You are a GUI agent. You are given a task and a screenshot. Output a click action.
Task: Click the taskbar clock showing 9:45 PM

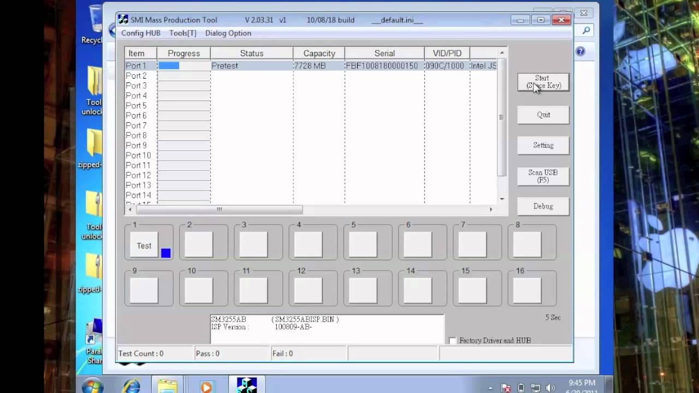tap(582, 383)
